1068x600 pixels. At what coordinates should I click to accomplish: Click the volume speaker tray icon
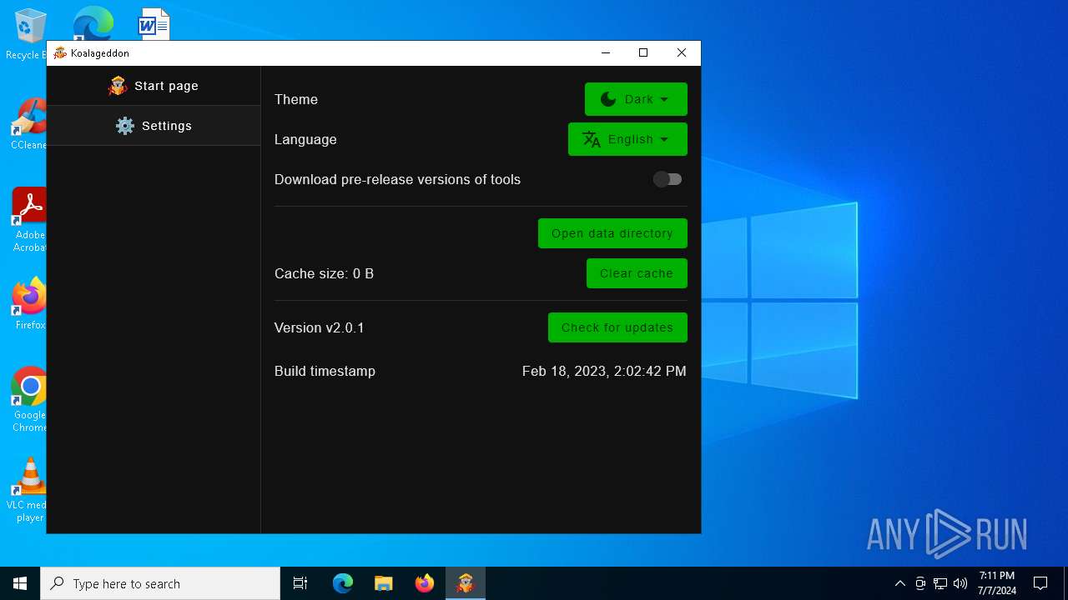960,583
